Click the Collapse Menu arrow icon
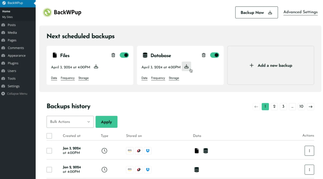Image resolution: width=323 pixels, height=179 pixels. [3, 94]
